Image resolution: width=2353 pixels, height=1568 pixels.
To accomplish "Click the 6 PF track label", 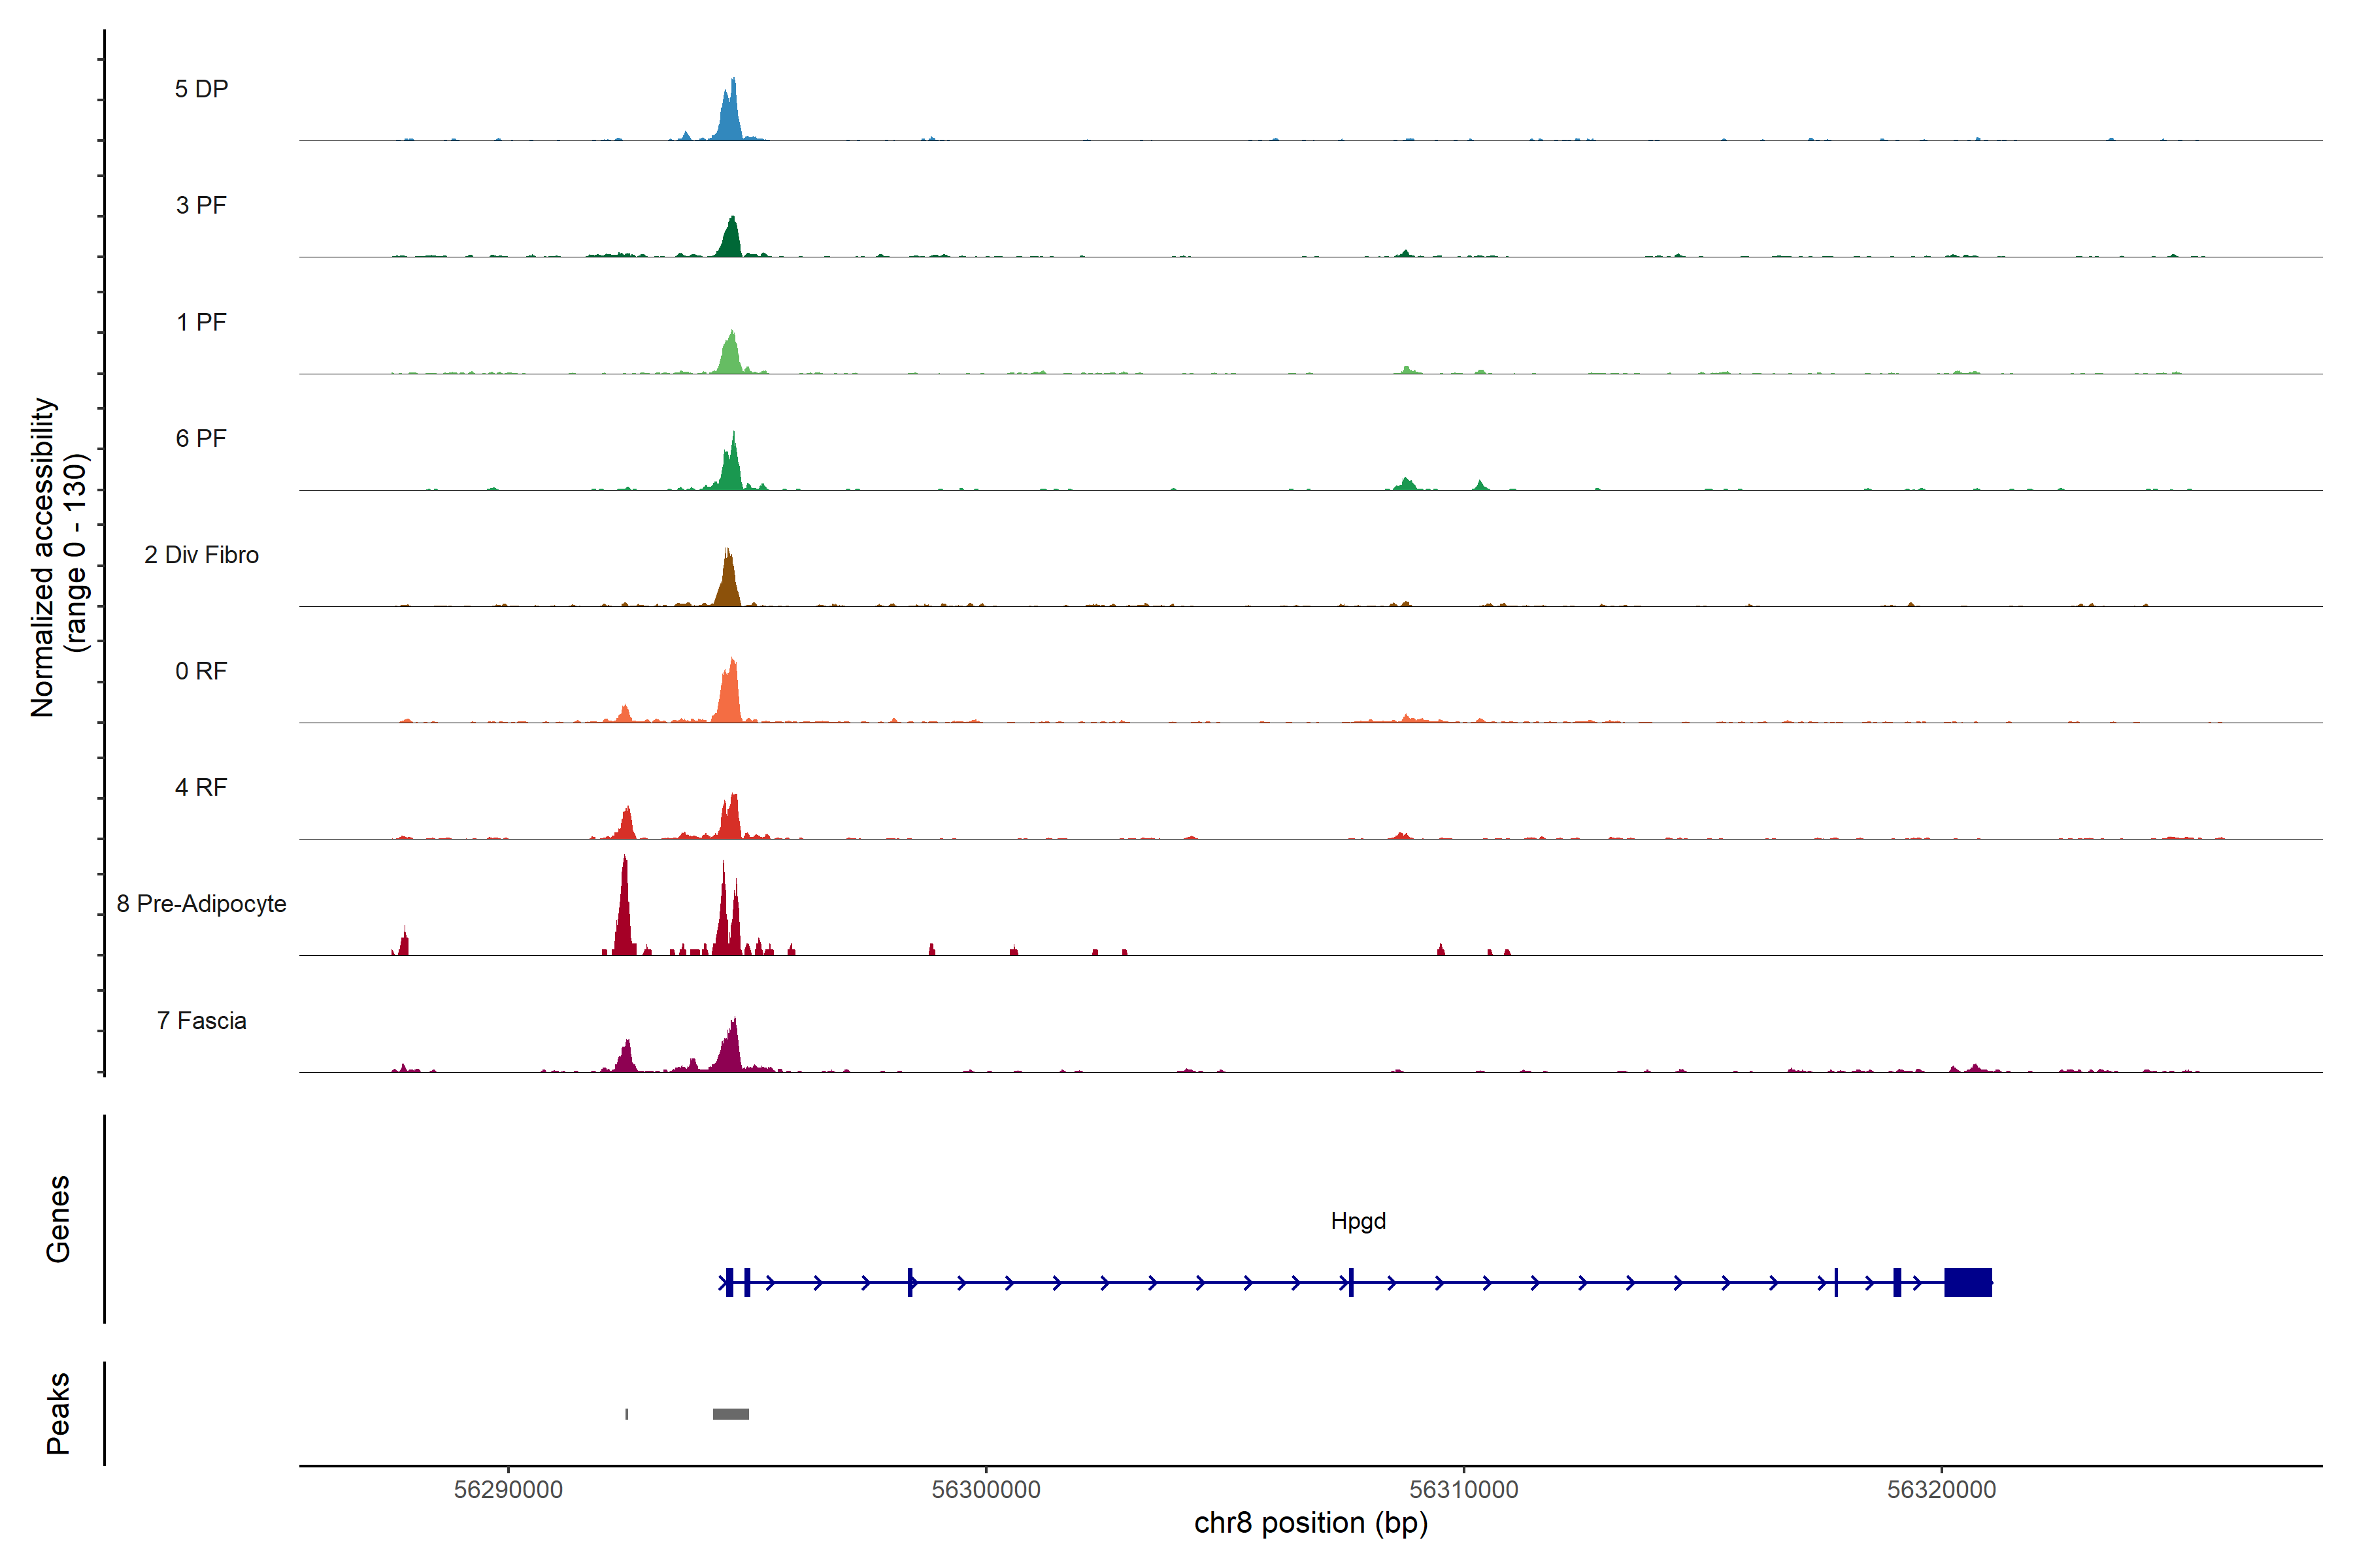I will click(201, 438).
